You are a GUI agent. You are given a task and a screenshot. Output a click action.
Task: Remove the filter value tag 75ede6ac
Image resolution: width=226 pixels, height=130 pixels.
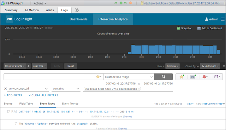point(139,89)
